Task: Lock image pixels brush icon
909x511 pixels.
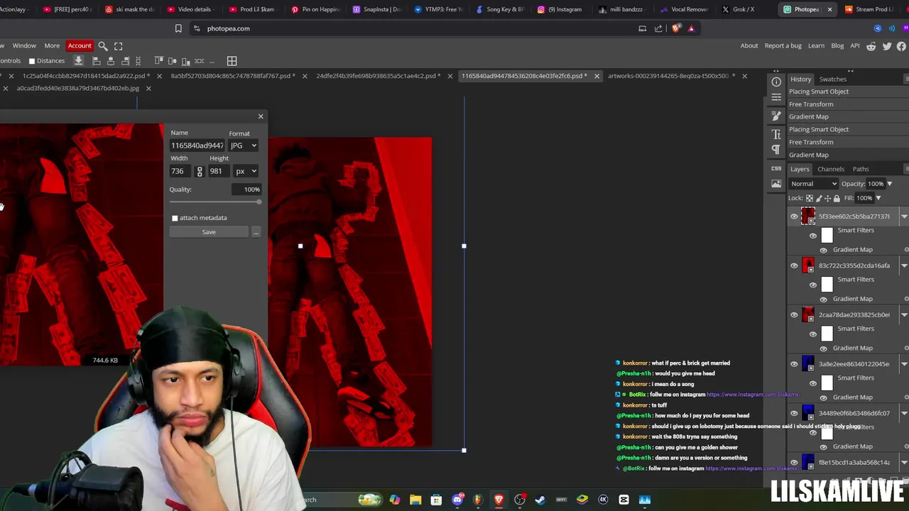Action: [818, 198]
